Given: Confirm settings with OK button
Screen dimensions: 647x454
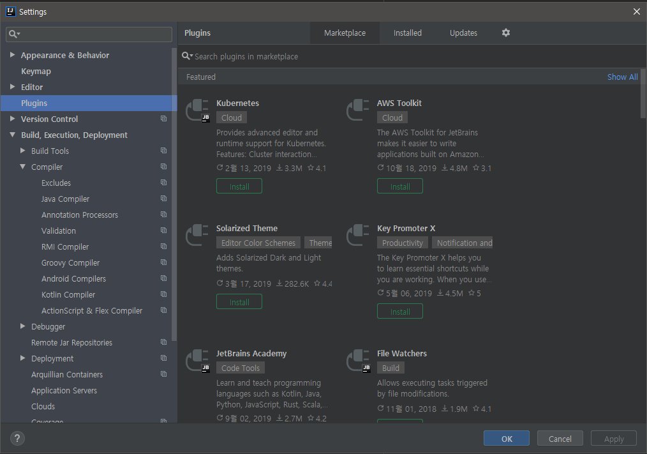Looking at the screenshot, I should coord(506,438).
